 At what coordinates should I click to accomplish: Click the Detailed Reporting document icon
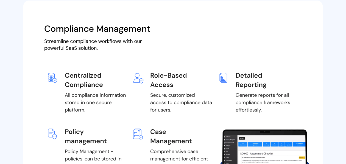click(x=223, y=78)
